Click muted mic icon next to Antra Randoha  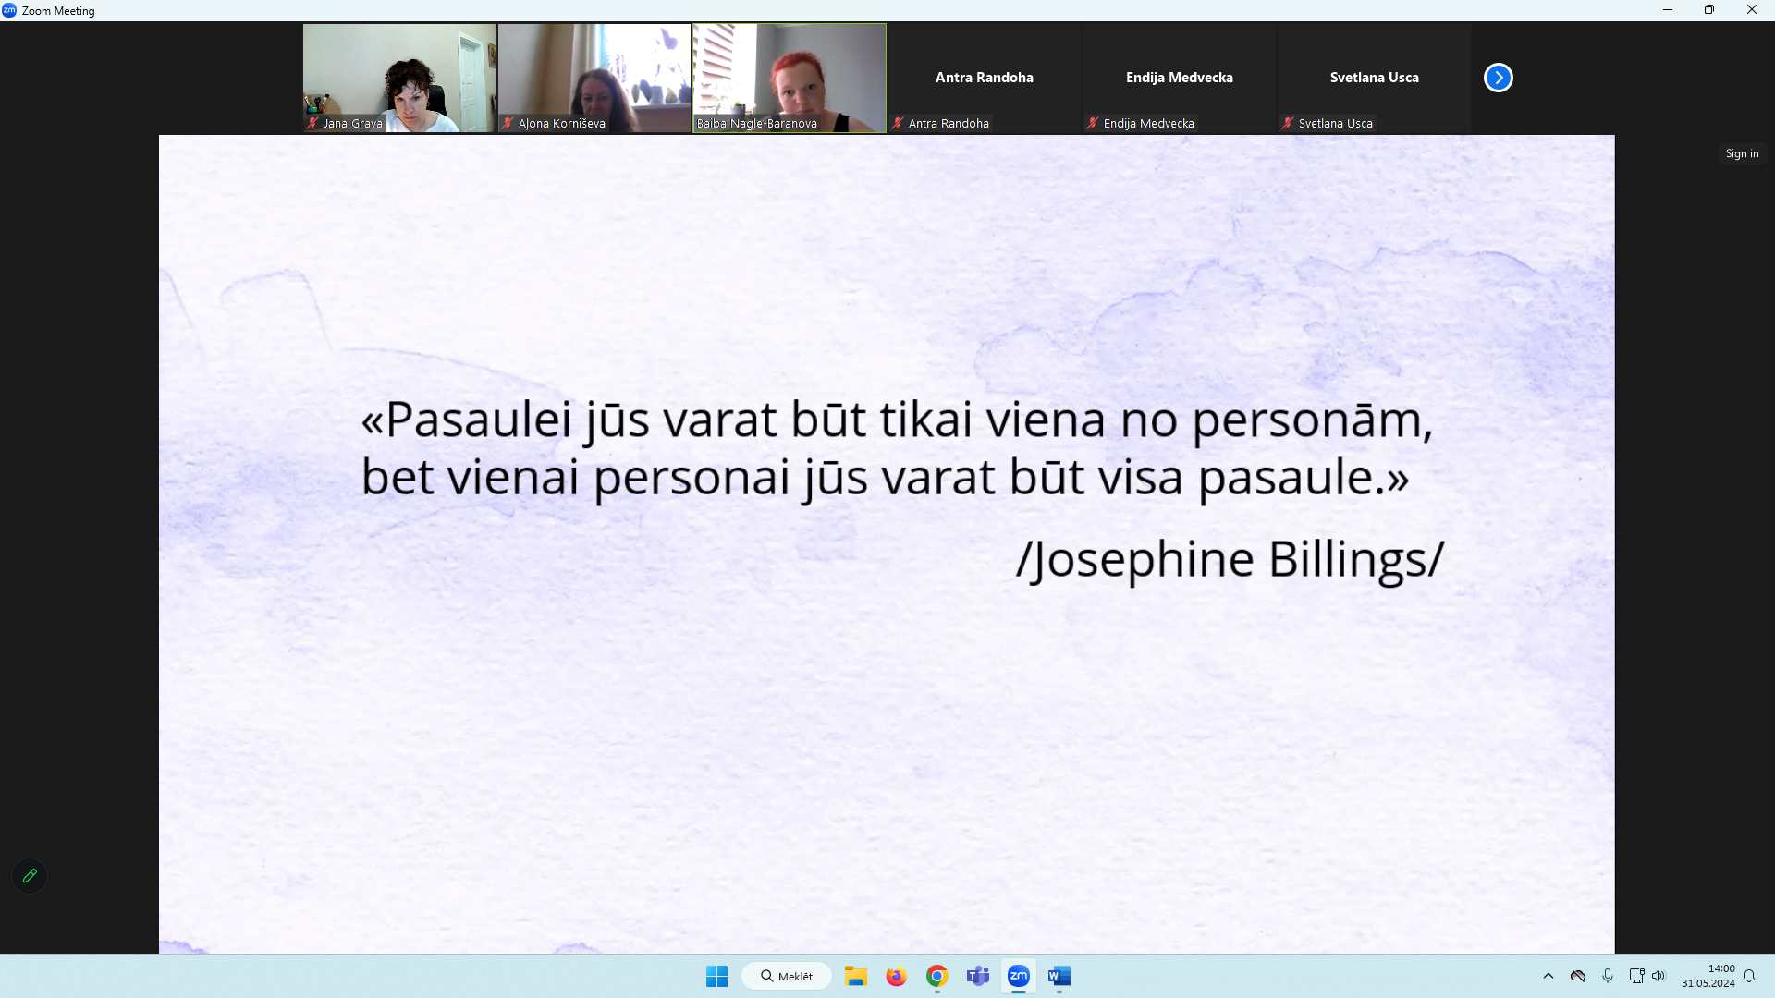pos(898,123)
